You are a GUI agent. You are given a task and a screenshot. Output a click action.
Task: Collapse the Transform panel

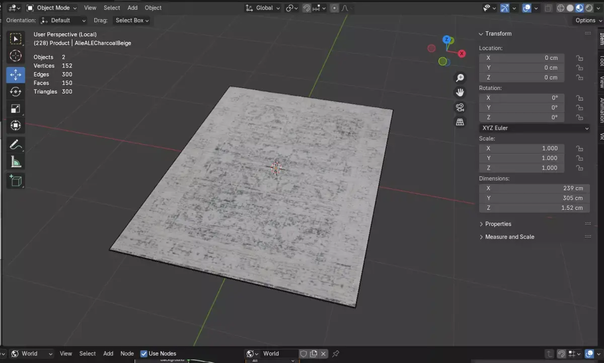pos(495,34)
